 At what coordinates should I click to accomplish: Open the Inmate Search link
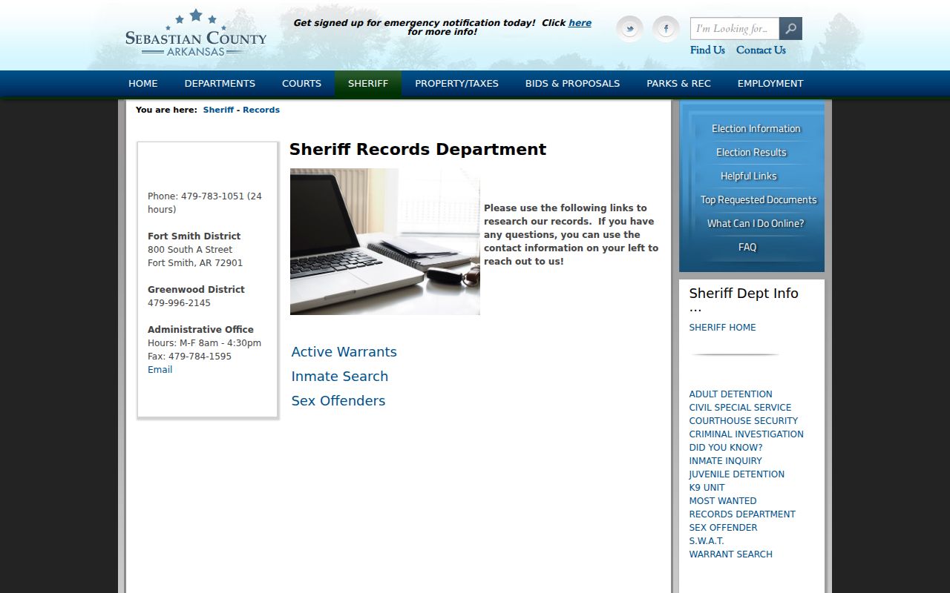click(340, 377)
